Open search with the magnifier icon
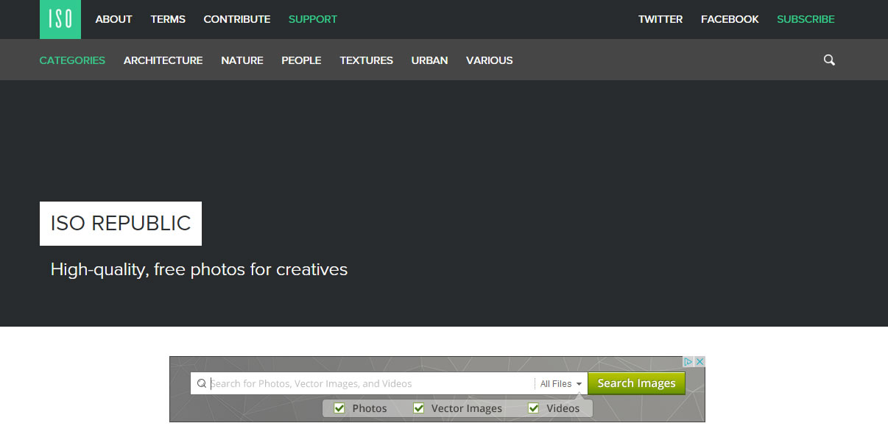 point(829,60)
